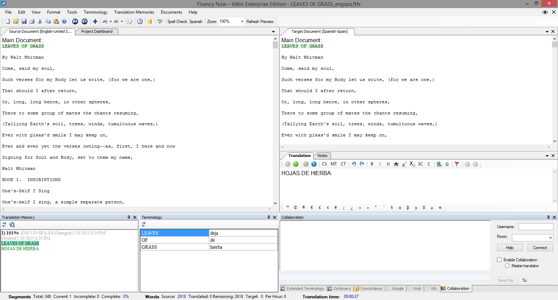Open target document pane dropdown arrow
Image resolution: width=558 pixels, height=300 pixels.
pyautogui.click(x=547, y=32)
